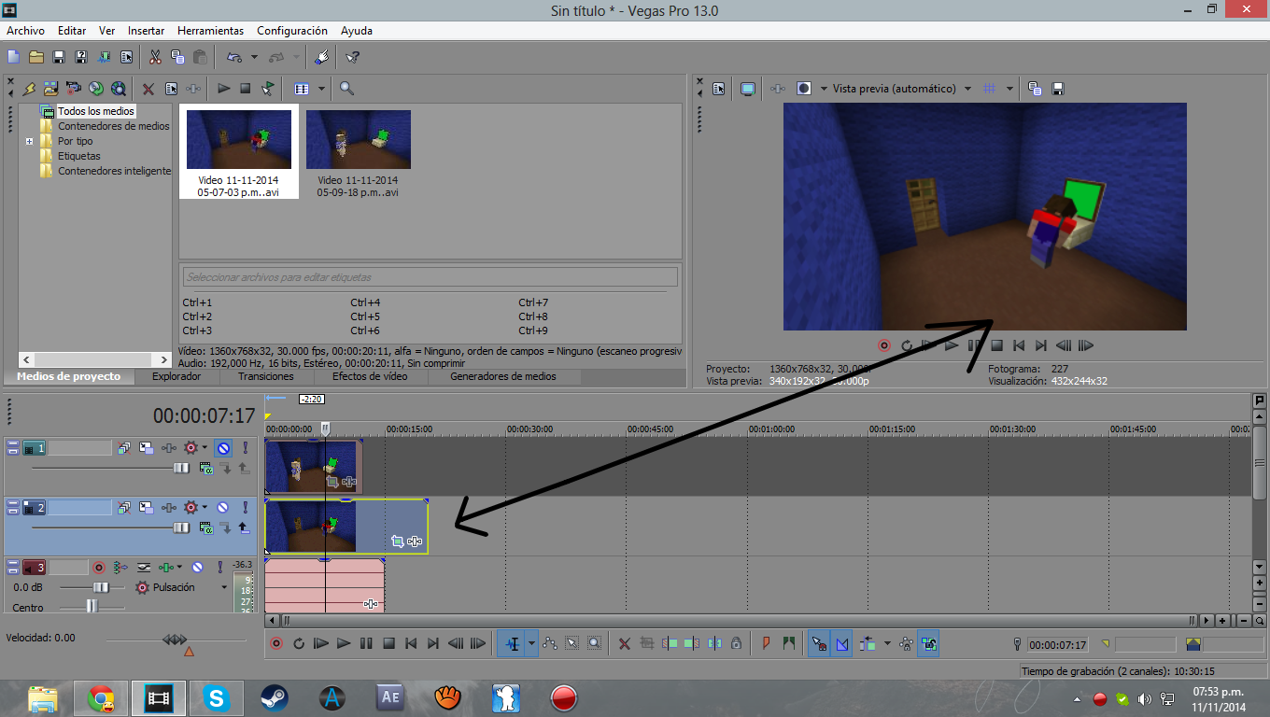Image resolution: width=1270 pixels, height=717 pixels.
Task: Click Stop in the timeline transport bar
Action: (388, 643)
